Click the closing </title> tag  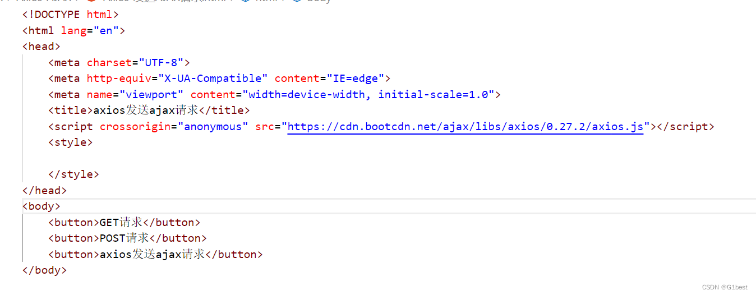pos(225,110)
